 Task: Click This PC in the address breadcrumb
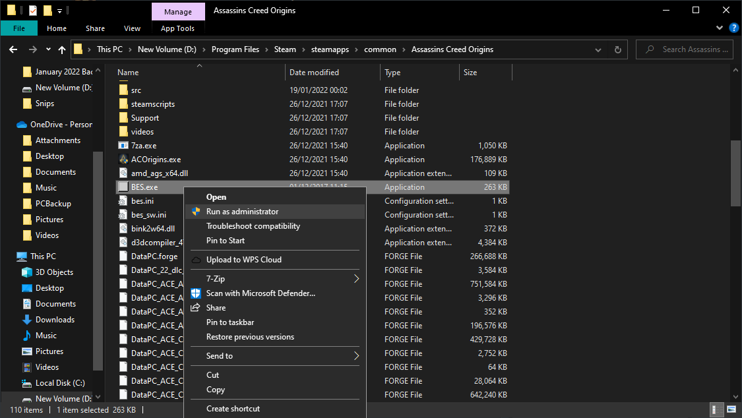[x=109, y=49]
